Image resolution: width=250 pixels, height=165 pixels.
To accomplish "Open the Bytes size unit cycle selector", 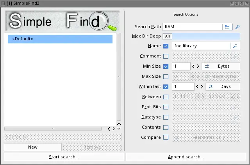I will pyautogui.click(x=221, y=66).
